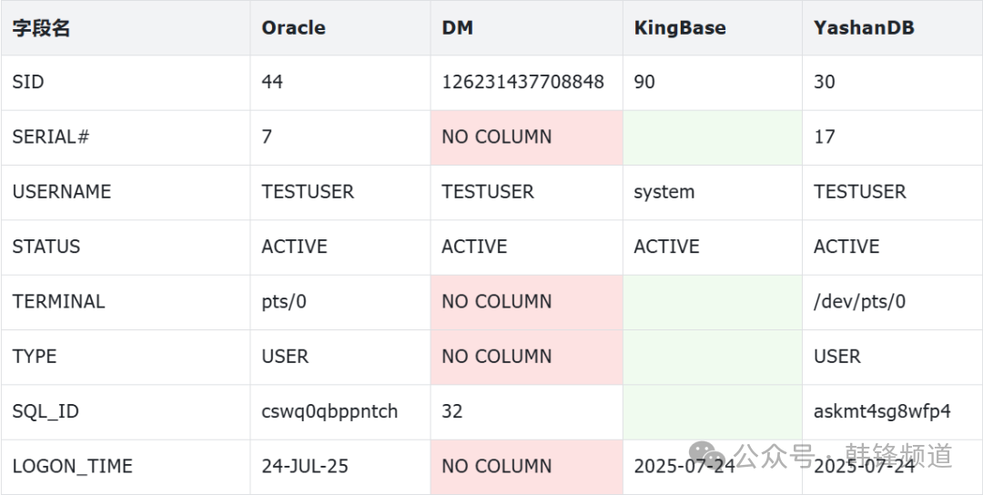Select the LOGON_TIME row label
Screen dimensions: 983x495
[x=73, y=467]
